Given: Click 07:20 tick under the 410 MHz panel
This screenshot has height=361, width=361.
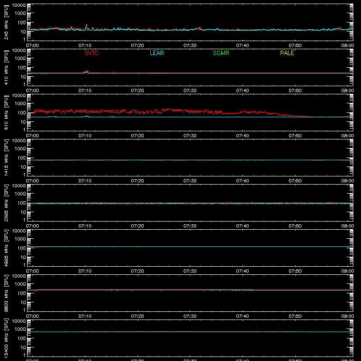Looking at the screenshot, I should (138, 91).
